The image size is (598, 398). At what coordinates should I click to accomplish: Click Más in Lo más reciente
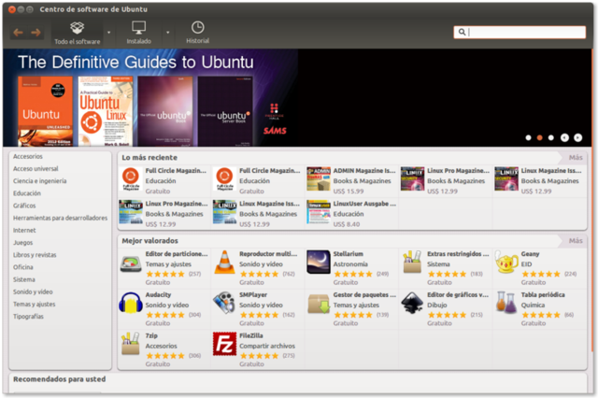pos(576,158)
